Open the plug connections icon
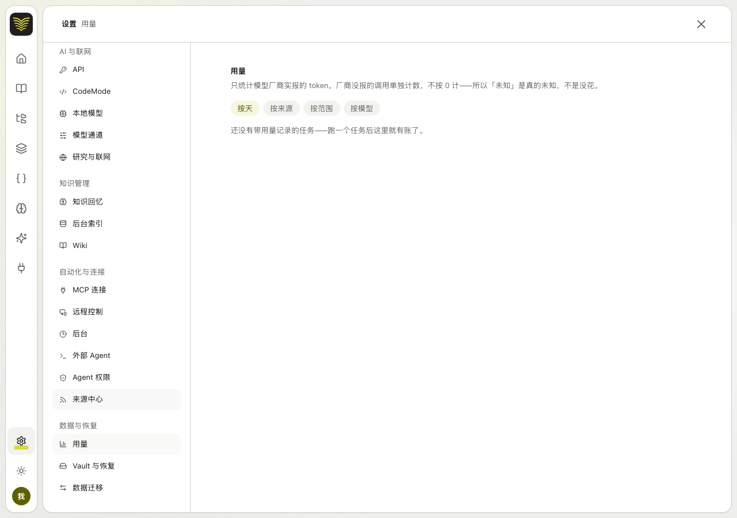 point(21,268)
